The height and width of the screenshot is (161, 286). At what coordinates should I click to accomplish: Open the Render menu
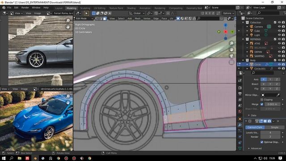tap(25, 8)
